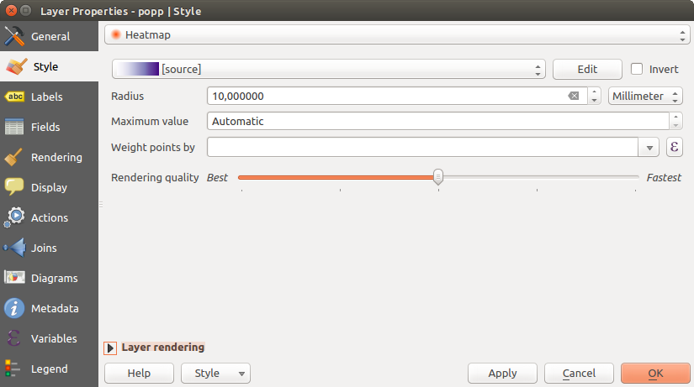Open expression editor for Weight points by
Screen dimensions: 694x387
674,147
